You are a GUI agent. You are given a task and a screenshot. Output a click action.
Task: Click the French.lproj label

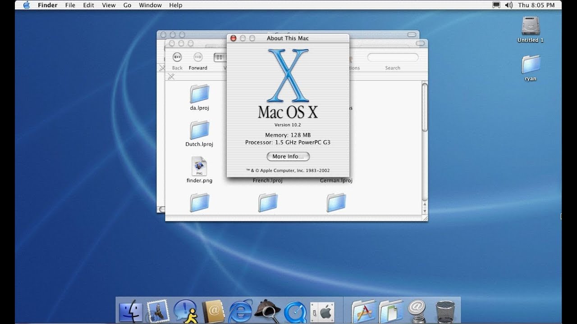[x=267, y=180]
